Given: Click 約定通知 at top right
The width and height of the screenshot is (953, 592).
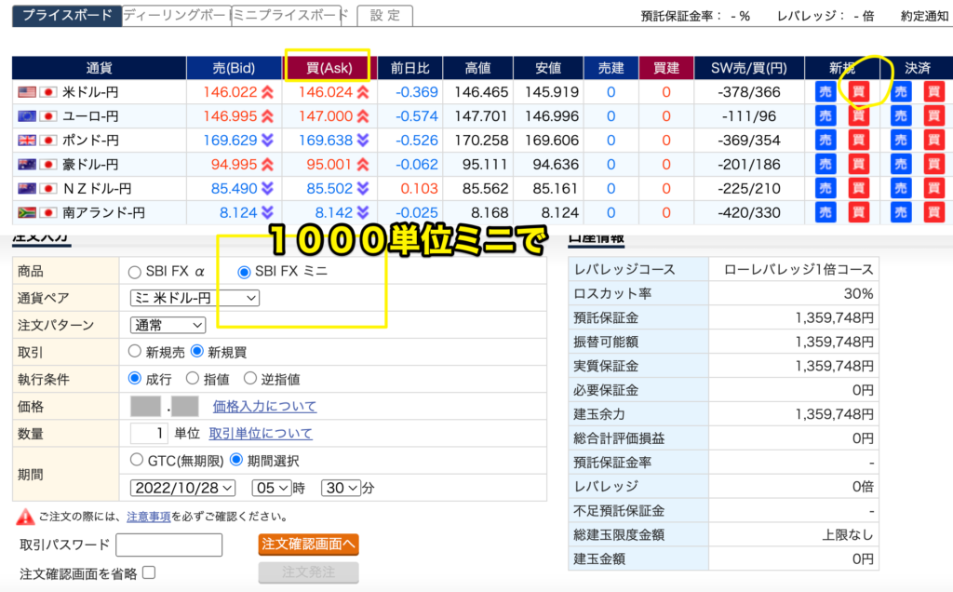Looking at the screenshot, I should (x=924, y=17).
